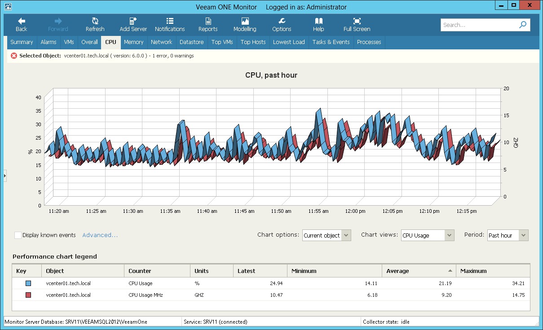Open the Network tab
Image resolution: width=543 pixels, height=330 pixels.
click(x=161, y=42)
